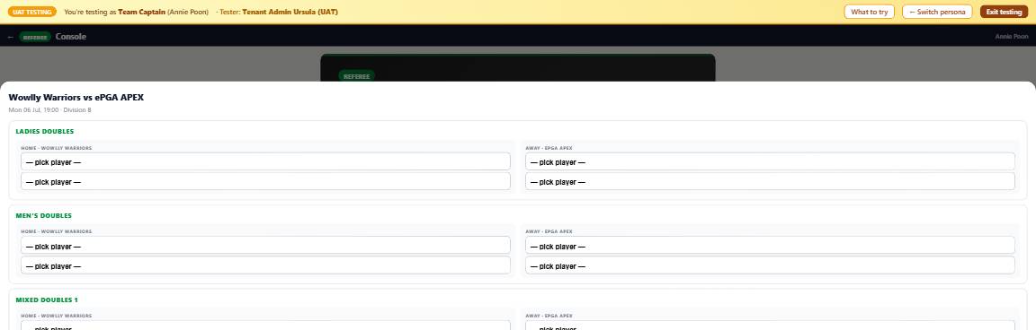Viewport: 1036px width, 330px height.
Task: Click AWAY - EPGA APEX label under Men's Doubles
Action: [549, 232]
